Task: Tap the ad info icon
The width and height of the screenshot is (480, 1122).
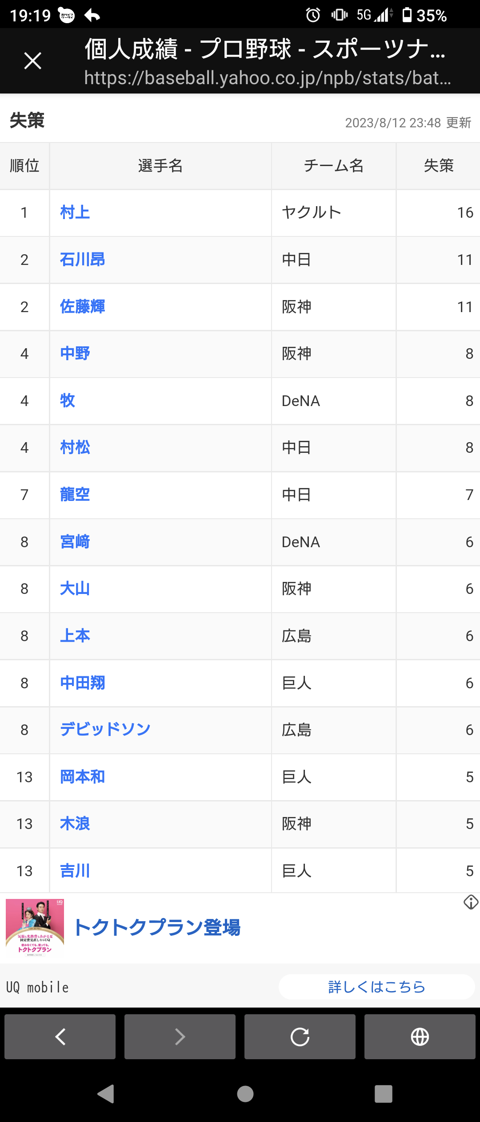Action: coord(471,902)
